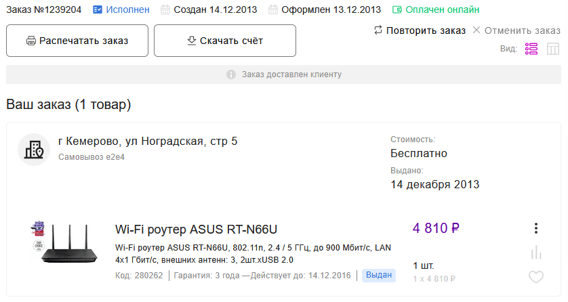Click product code Код: 280262
The width and height of the screenshot is (568, 302).
tap(139, 276)
